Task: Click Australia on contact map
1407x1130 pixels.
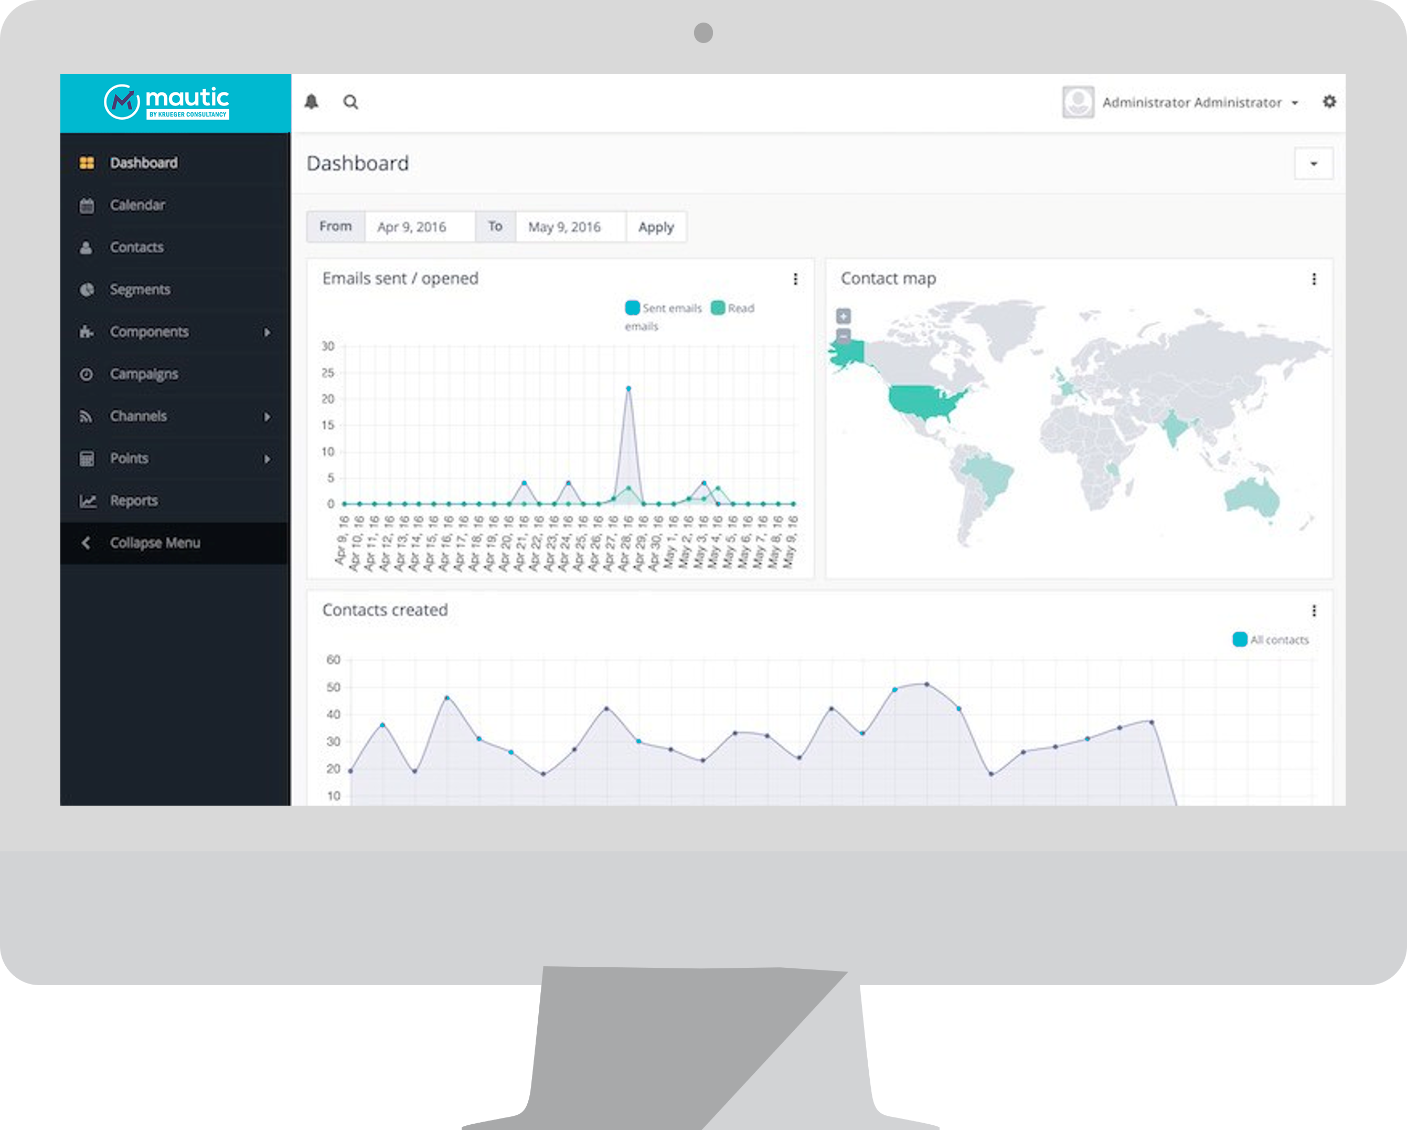Action: click(1251, 498)
